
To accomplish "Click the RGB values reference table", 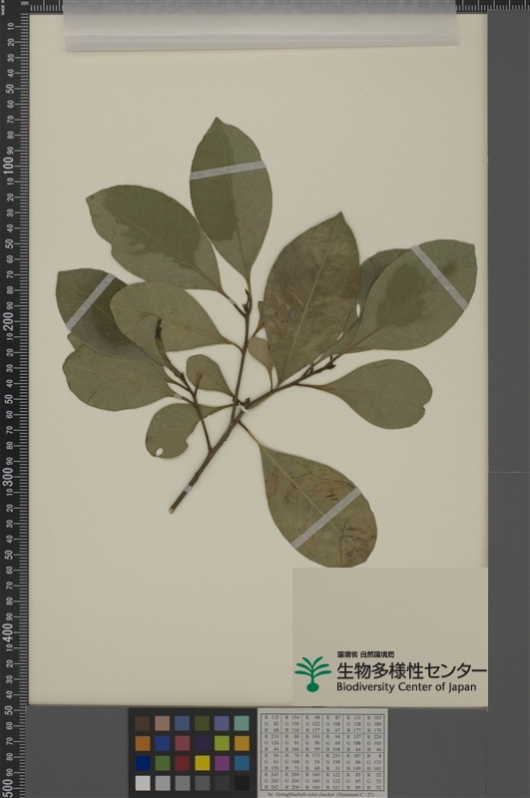I will [322, 752].
